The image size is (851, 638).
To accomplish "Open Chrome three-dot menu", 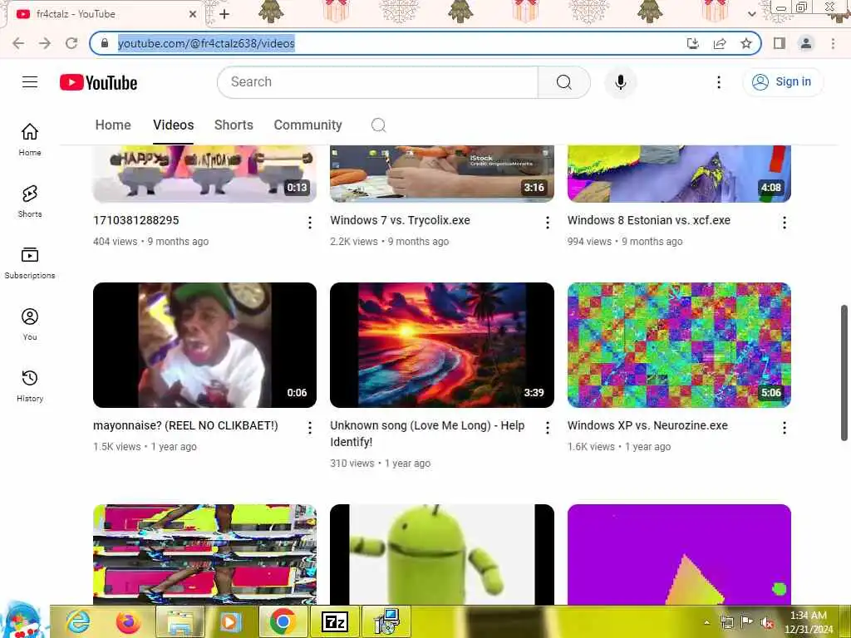I will pos(833,43).
